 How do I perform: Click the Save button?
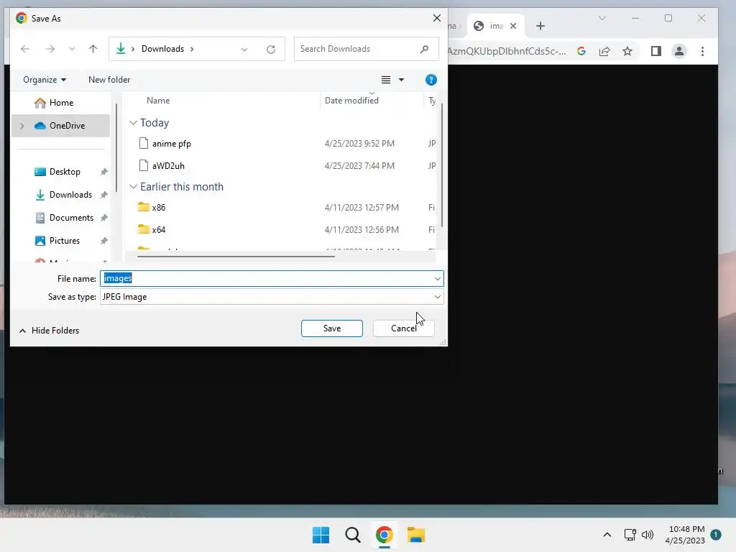tap(332, 328)
